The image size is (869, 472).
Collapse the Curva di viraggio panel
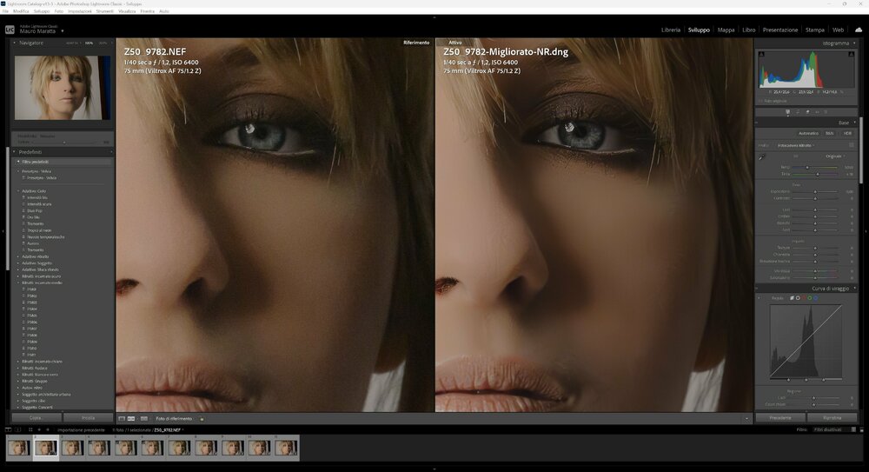click(854, 289)
